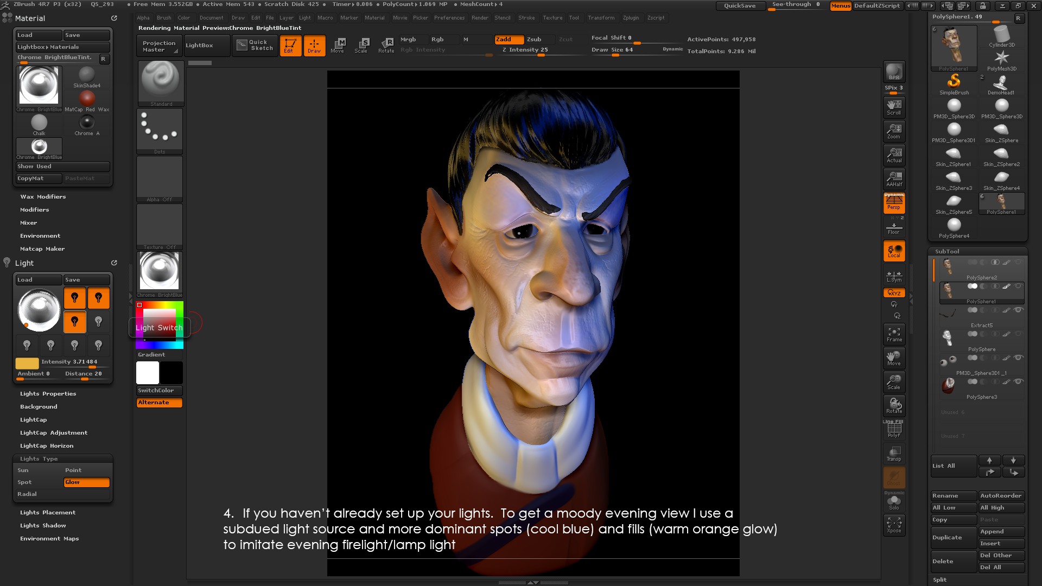Click the Frame view icon
The image size is (1042, 586).
(x=894, y=334)
